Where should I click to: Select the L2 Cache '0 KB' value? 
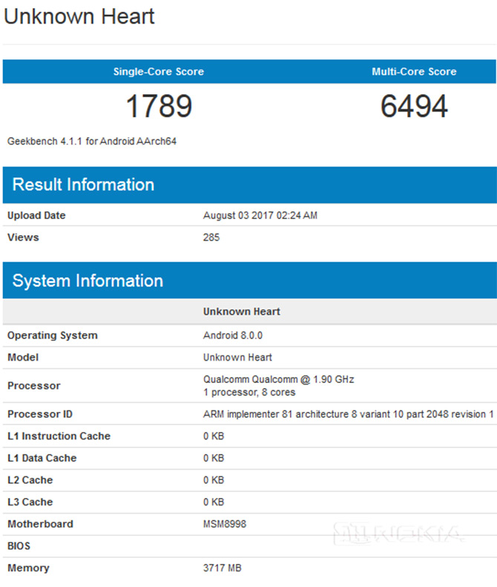[214, 480]
